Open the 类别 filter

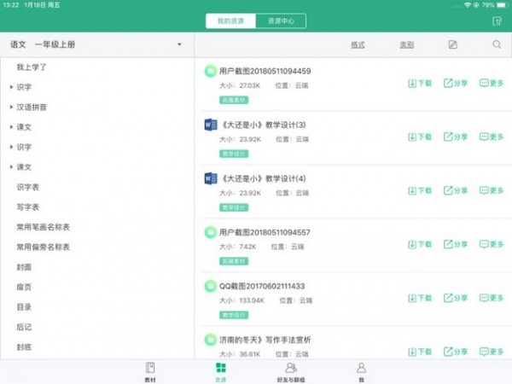click(407, 44)
